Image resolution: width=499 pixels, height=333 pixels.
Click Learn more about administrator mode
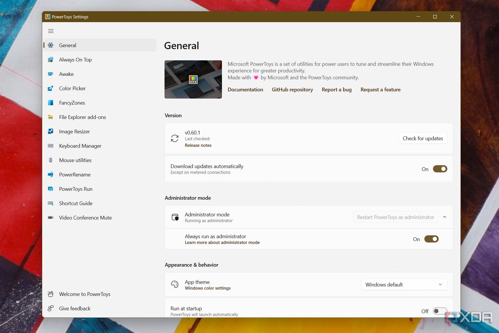(x=222, y=242)
